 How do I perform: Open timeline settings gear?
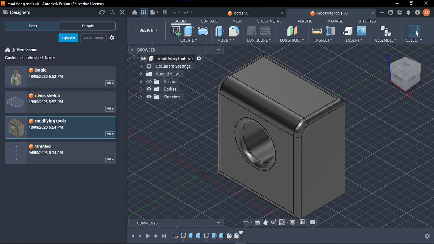(x=427, y=236)
